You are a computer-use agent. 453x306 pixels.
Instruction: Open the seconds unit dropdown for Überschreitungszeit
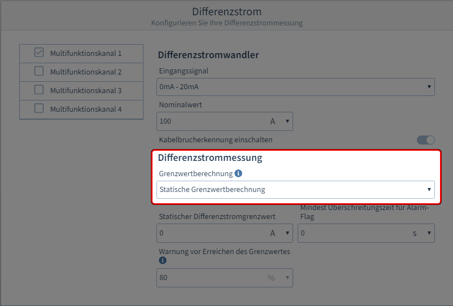422,233
